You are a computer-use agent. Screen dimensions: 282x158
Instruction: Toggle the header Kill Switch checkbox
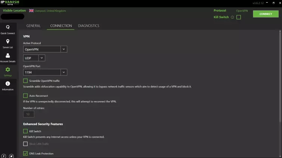[239, 17]
